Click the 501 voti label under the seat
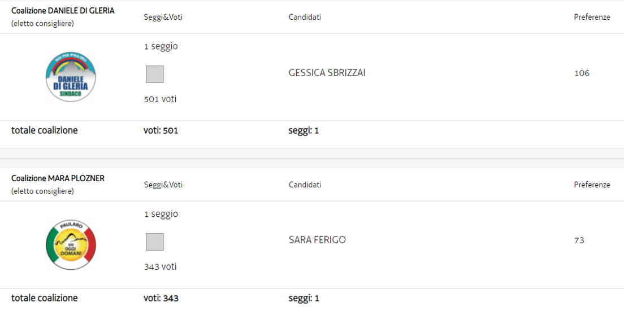This screenshot has width=624, height=315. click(160, 99)
